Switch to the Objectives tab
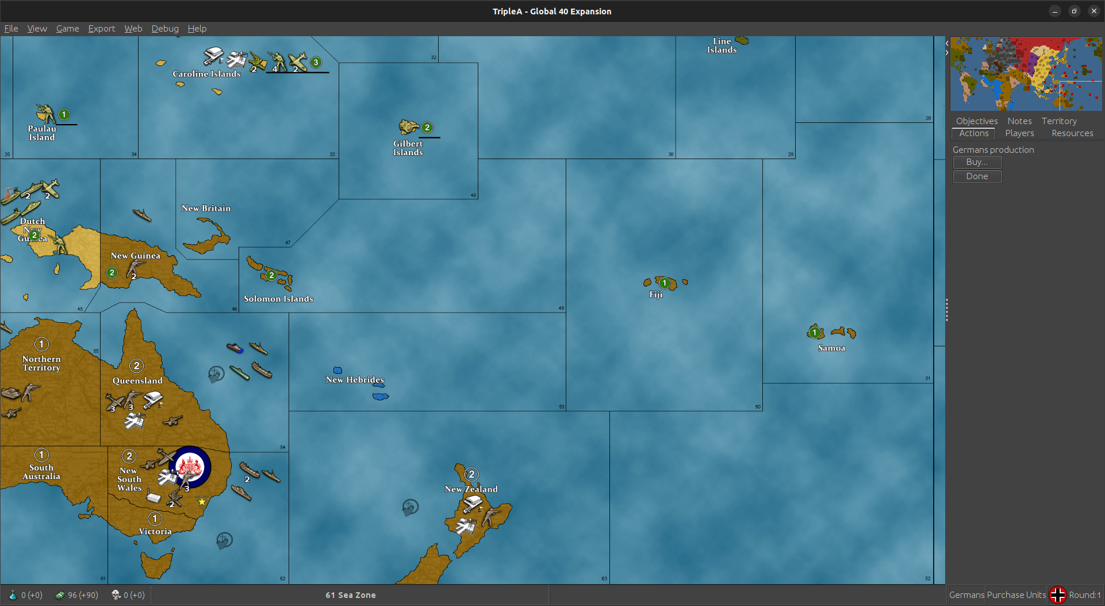Image resolution: width=1105 pixels, height=606 pixels. (x=977, y=121)
